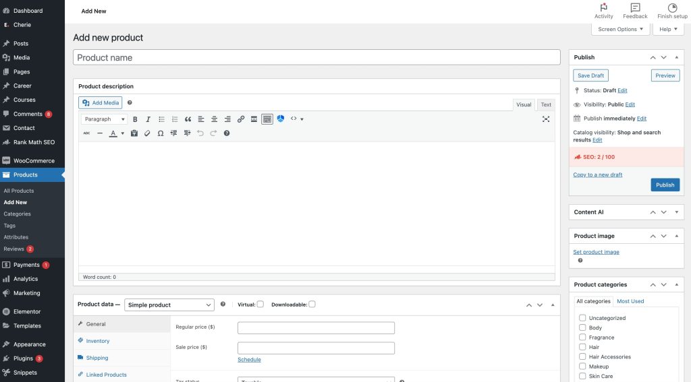Image resolution: width=691 pixels, height=382 pixels.
Task: Tick the Fragrance category checkbox
Action: pos(582,338)
